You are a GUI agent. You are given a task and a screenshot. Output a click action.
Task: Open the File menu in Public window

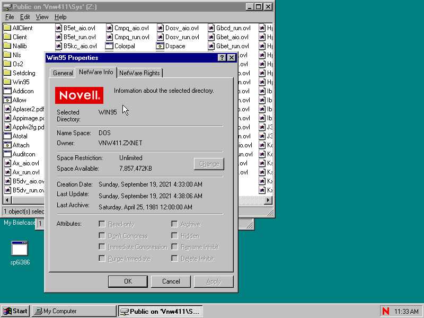point(10,17)
